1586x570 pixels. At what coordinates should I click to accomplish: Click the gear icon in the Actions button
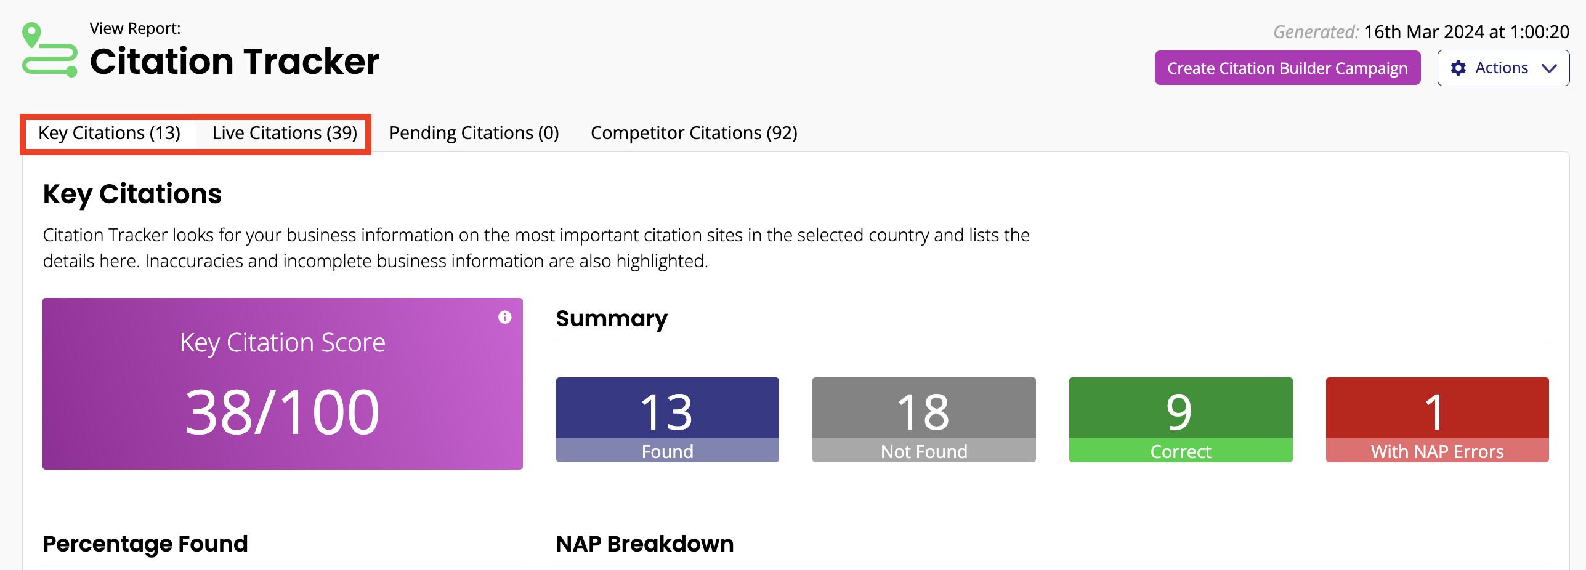1458,68
